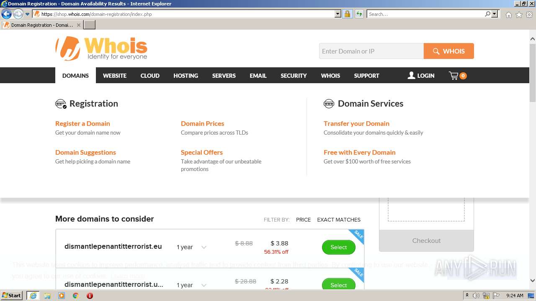The height and width of the screenshot is (301, 536).
Task: Click the vertical scrollbar up arrow
Action: (532, 39)
